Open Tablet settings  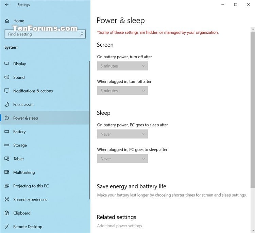(45, 159)
